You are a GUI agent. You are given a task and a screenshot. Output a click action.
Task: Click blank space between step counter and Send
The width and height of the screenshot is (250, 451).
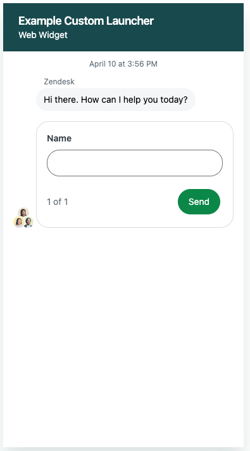coord(123,202)
